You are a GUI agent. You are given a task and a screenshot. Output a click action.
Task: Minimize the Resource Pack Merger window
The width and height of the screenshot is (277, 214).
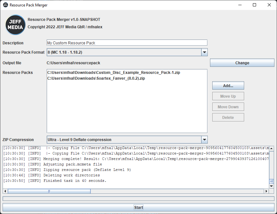click(x=240, y=5)
